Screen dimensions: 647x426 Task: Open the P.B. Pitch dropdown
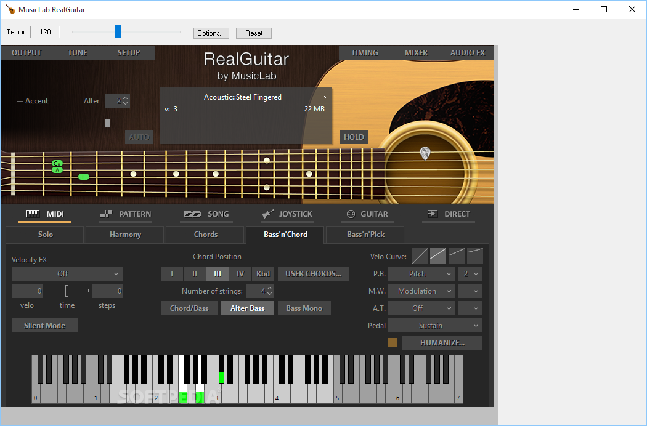pyautogui.click(x=421, y=274)
